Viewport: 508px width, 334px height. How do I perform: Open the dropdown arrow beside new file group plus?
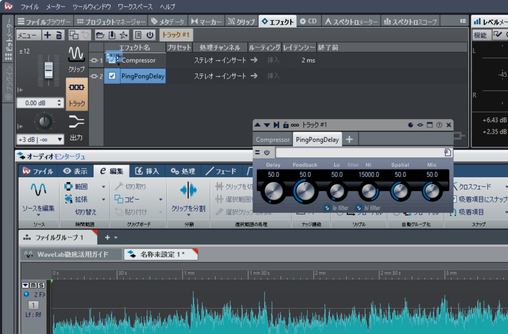click(x=116, y=238)
